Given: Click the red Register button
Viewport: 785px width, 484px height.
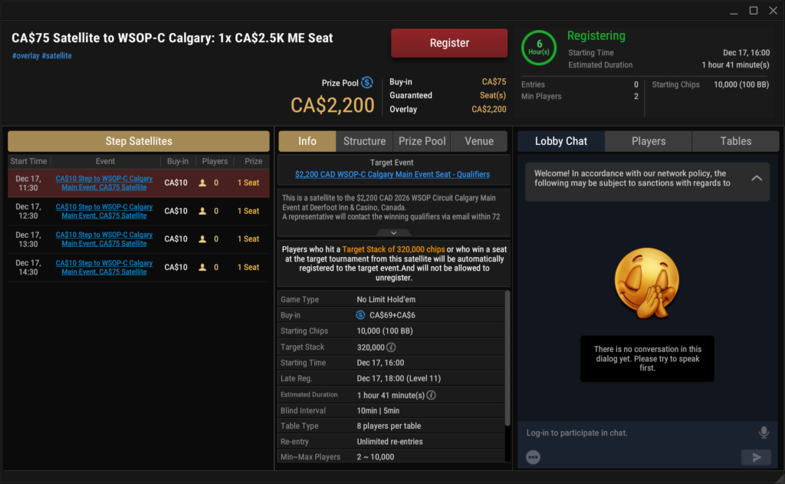Looking at the screenshot, I should (x=449, y=43).
